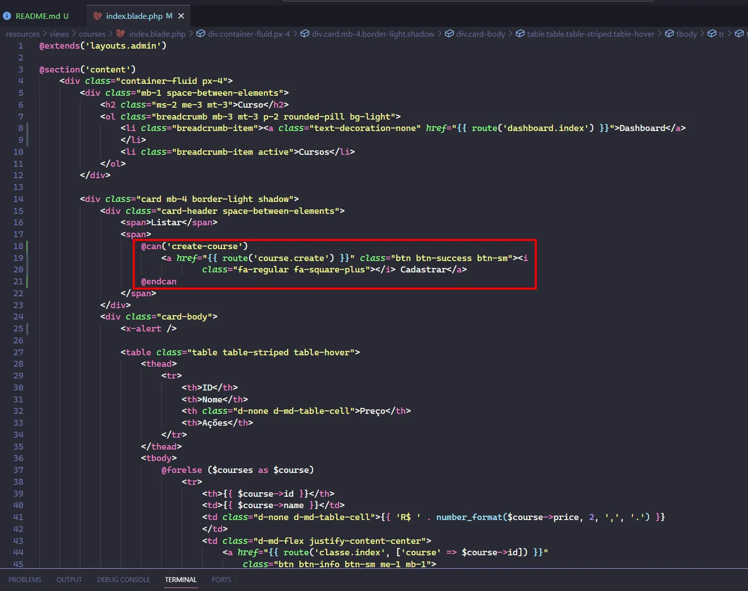Screen dimensions: 748x591
Task: Click the Laravel icon on index.blade.php tab
Action: [x=98, y=16]
